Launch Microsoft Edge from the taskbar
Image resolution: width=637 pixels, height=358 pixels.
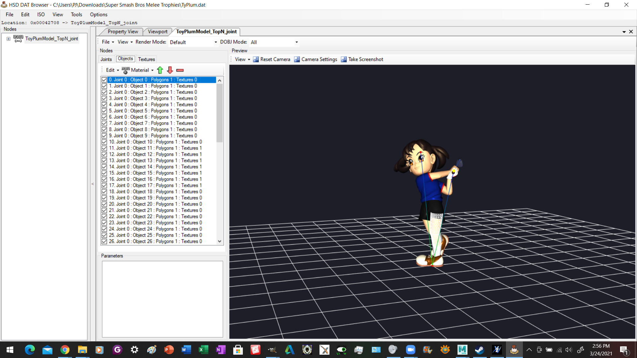[30, 350]
